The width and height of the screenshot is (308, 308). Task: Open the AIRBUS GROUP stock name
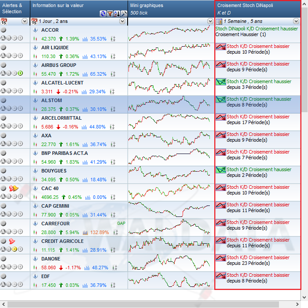click(x=59, y=65)
